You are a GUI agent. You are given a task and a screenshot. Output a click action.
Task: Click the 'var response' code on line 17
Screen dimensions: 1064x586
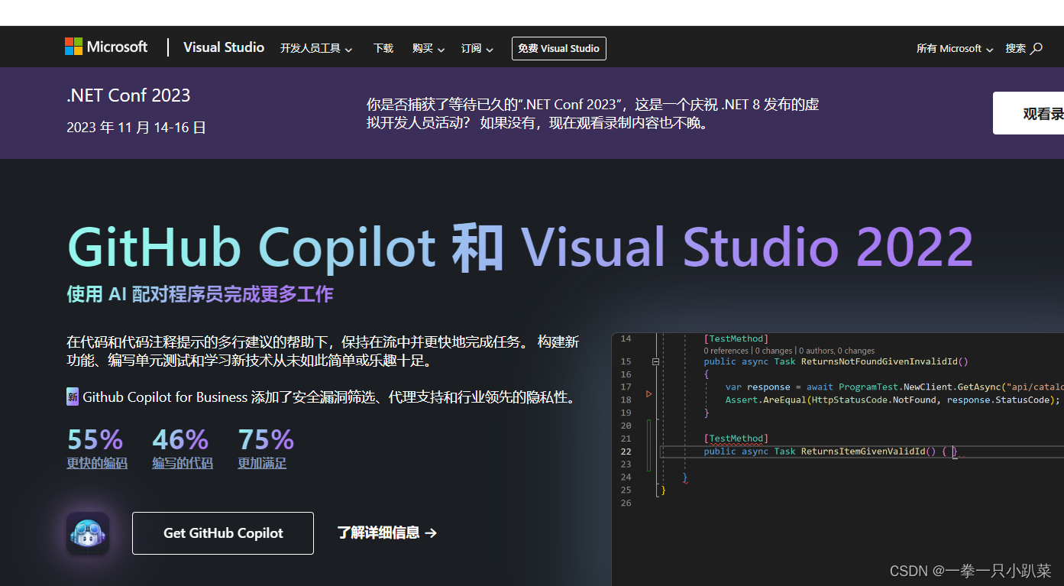(758, 387)
